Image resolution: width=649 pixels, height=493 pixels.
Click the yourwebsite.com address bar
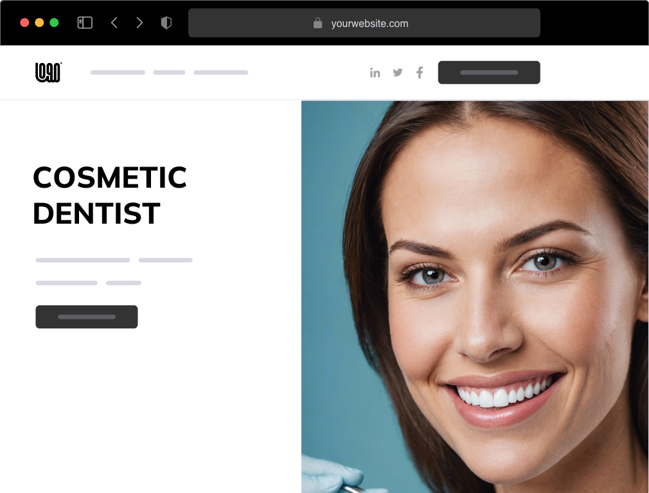(364, 22)
